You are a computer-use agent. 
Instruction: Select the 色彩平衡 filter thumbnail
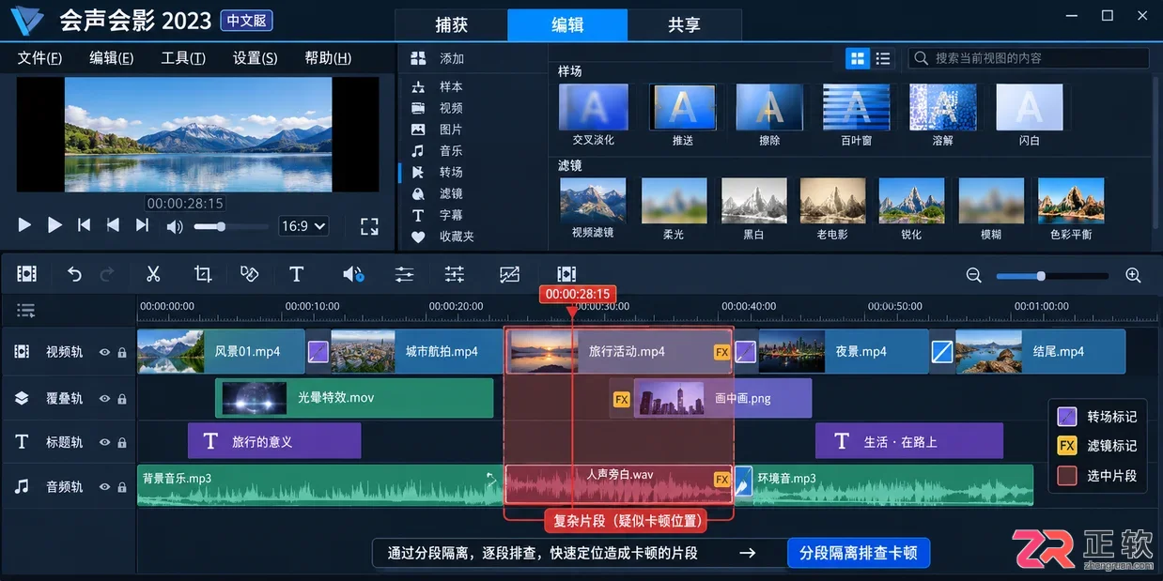1071,201
